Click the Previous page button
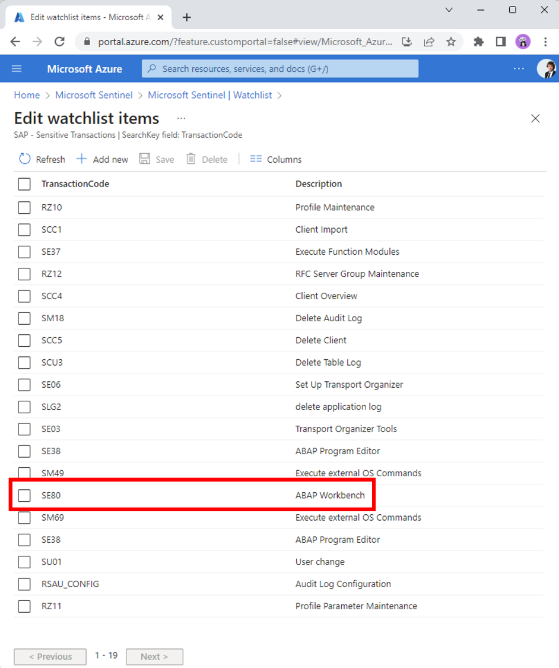This screenshot has height=668, width=559. 50,657
